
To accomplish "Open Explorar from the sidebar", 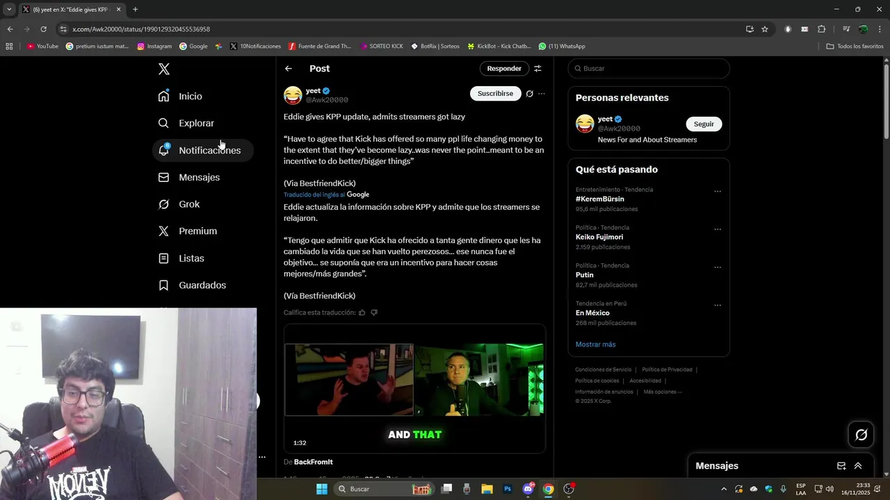I will click(186, 123).
